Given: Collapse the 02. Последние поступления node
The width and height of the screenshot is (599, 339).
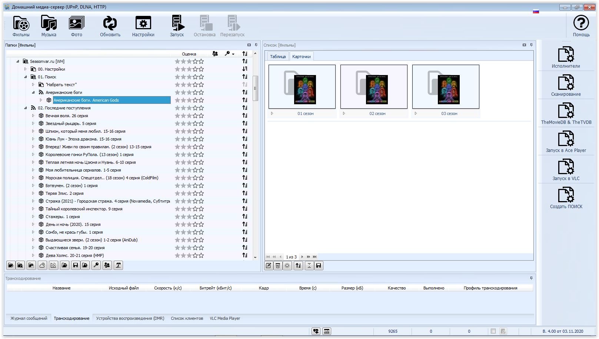Looking at the screenshot, I should click(x=26, y=108).
